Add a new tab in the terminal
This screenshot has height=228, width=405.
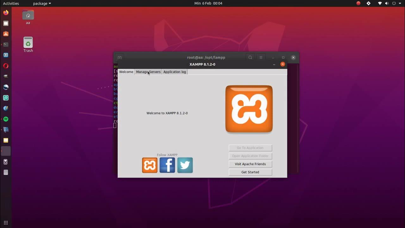click(x=120, y=58)
